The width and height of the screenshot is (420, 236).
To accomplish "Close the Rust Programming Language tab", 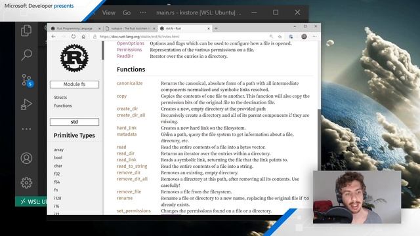I will (99, 28).
